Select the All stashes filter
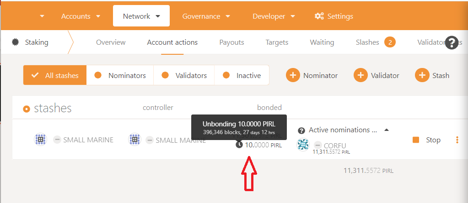This screenshot has height=203, width=468. click(x=55, y=75)
